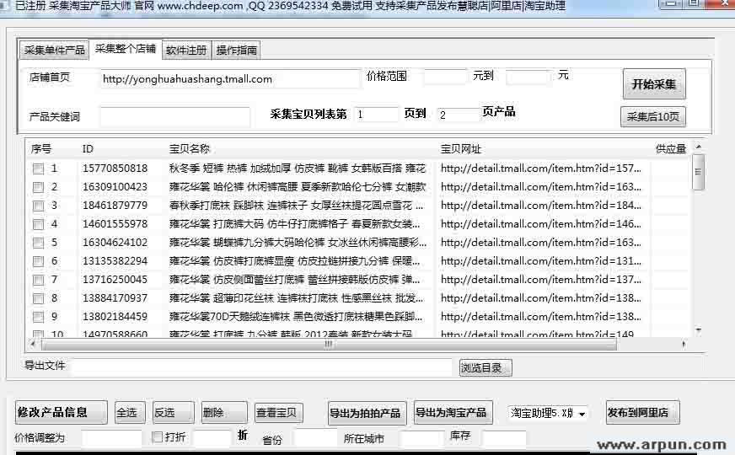735x455 pixels.
Task: Click the 供应量 column header
Action: tap(671, 149)
